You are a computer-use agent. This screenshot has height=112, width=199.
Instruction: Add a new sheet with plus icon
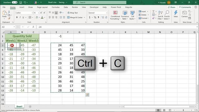tap(30, 106)
